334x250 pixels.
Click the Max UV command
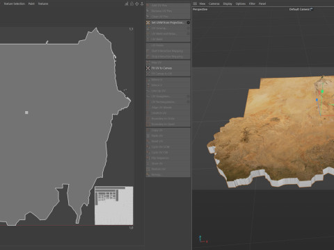point(168,62)
